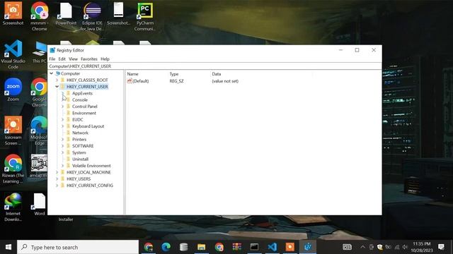Image resolution: width=453 pixels, height=254 pixels.
Task: Click the Registry Editor taskbar button
Action: click(x=308, y=247)
